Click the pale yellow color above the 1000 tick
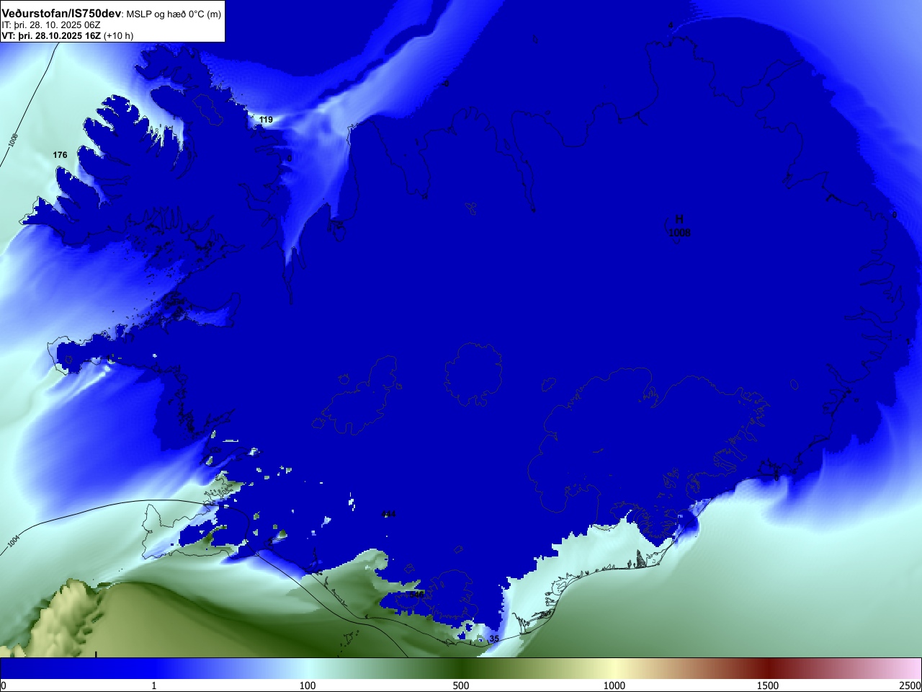Screen dimensions: 922x692 pos(614,668)
